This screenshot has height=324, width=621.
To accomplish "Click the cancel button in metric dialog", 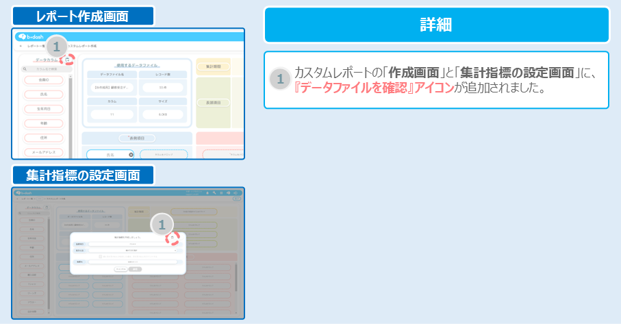I will (x=121, y=269).
